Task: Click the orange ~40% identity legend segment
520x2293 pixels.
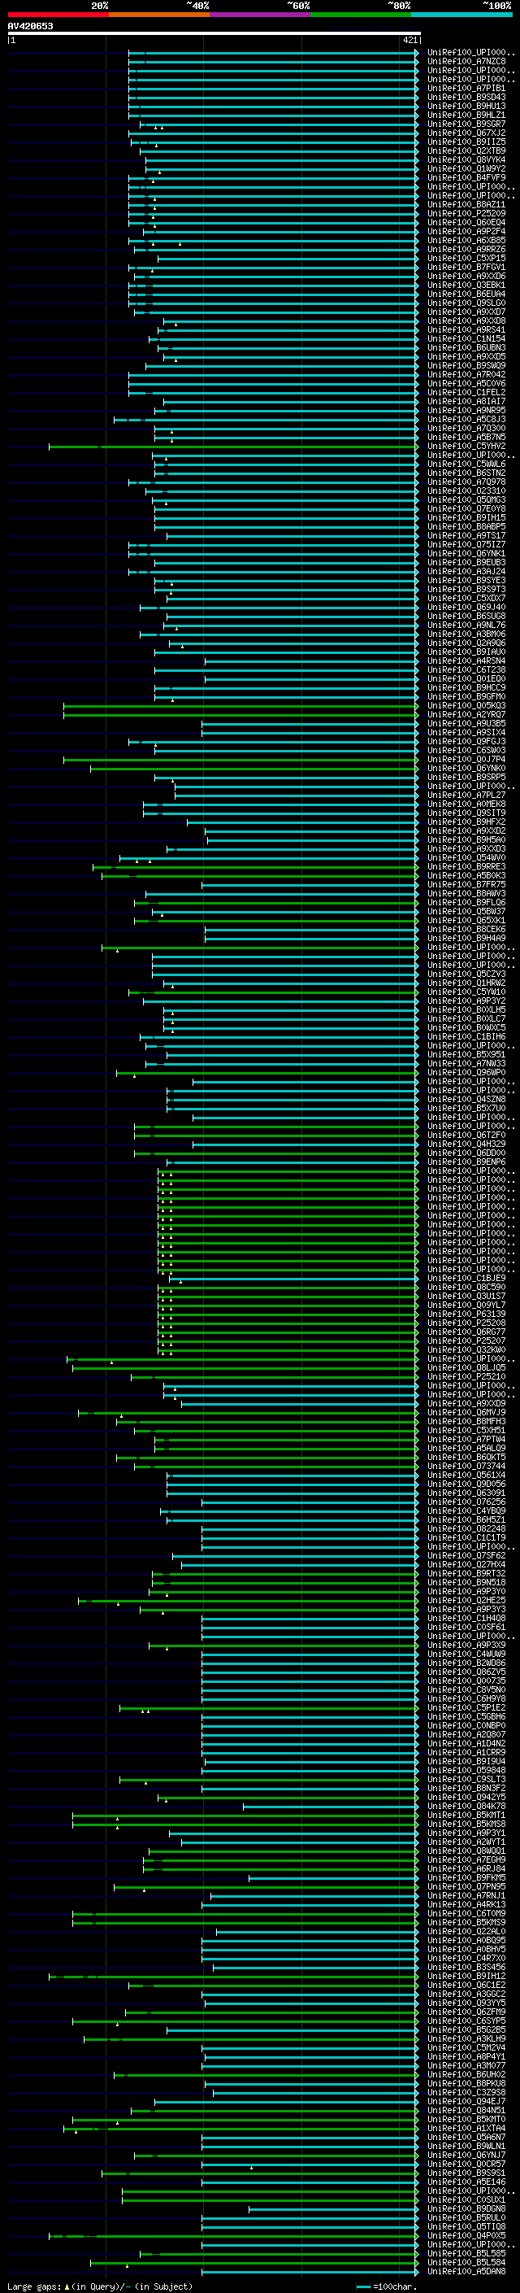Action: pyautogui.click(x=159, y=15)
